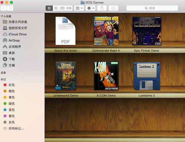The image size is (185, 142).
Task: Open the gear action menu
Action: coord(90,8)
